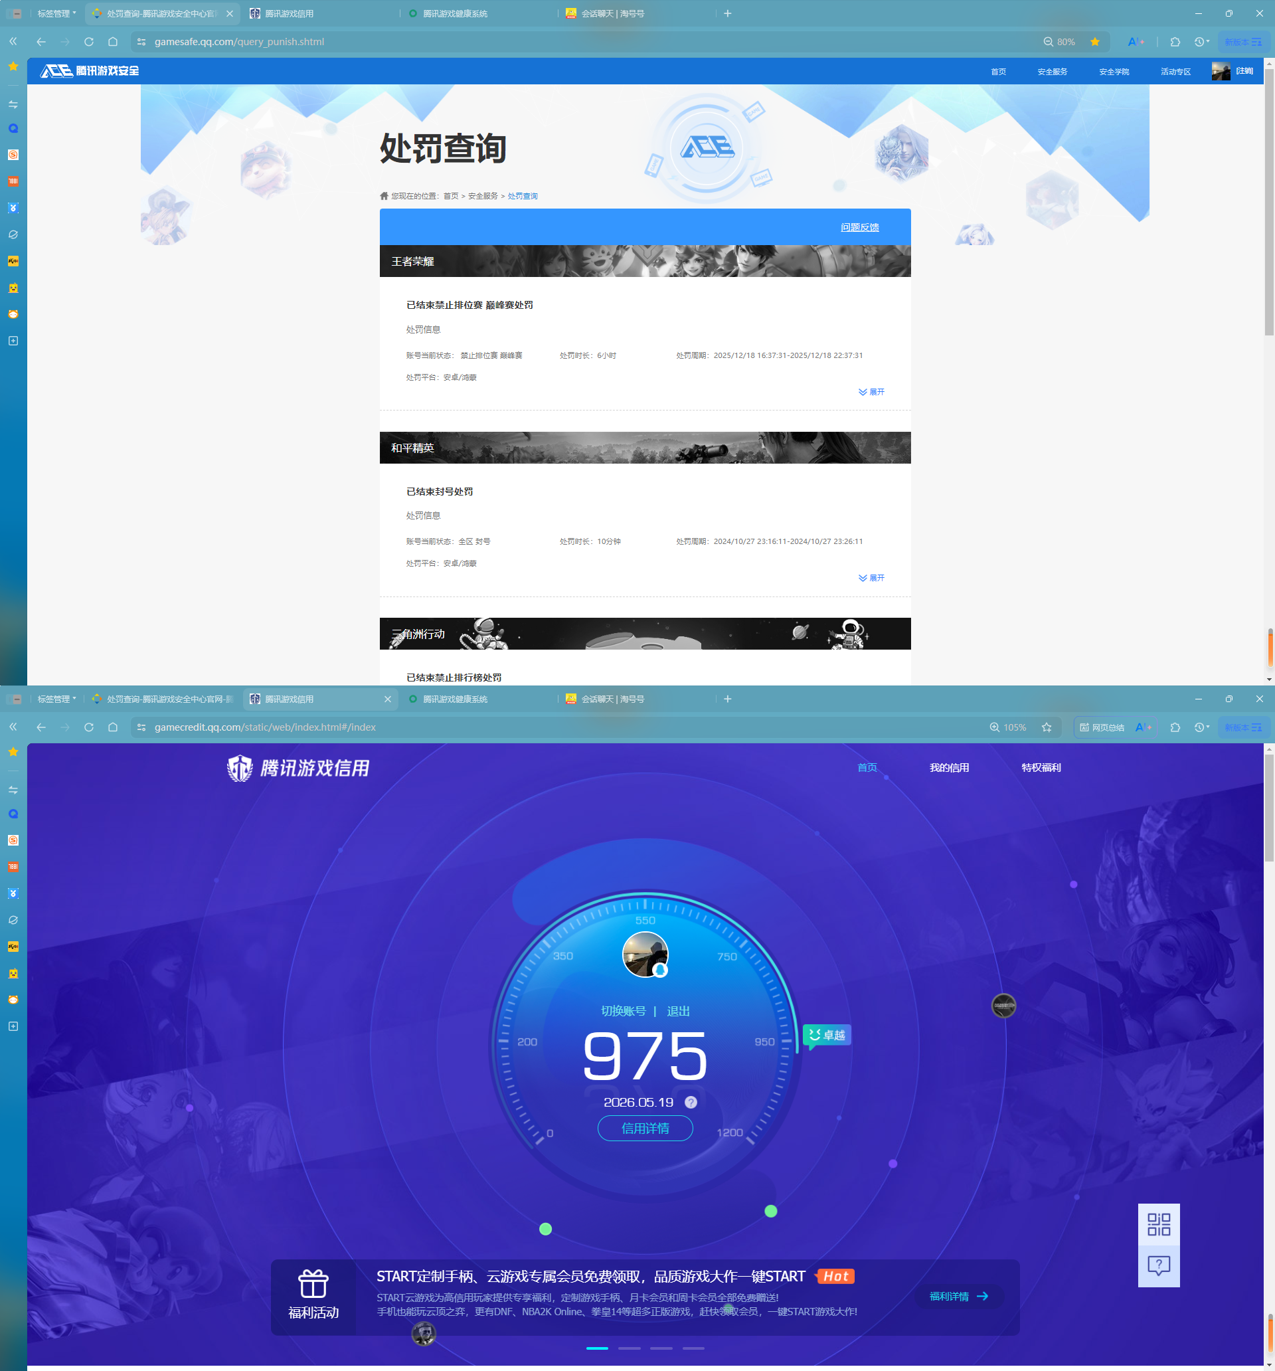Screen dimensions: 1275x1371
Task: Click question mark help icon beside date
Action: point(690,1102)
